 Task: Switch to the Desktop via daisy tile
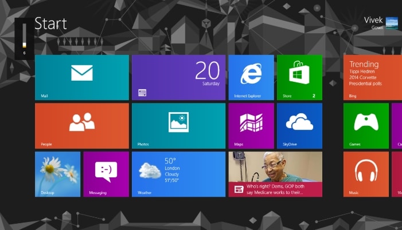pos(57,174)
